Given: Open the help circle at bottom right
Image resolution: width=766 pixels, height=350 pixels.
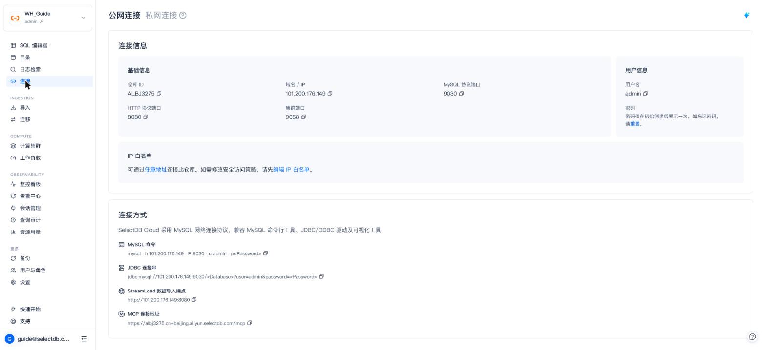Looking at the screenshot, I should click(753, 337).
